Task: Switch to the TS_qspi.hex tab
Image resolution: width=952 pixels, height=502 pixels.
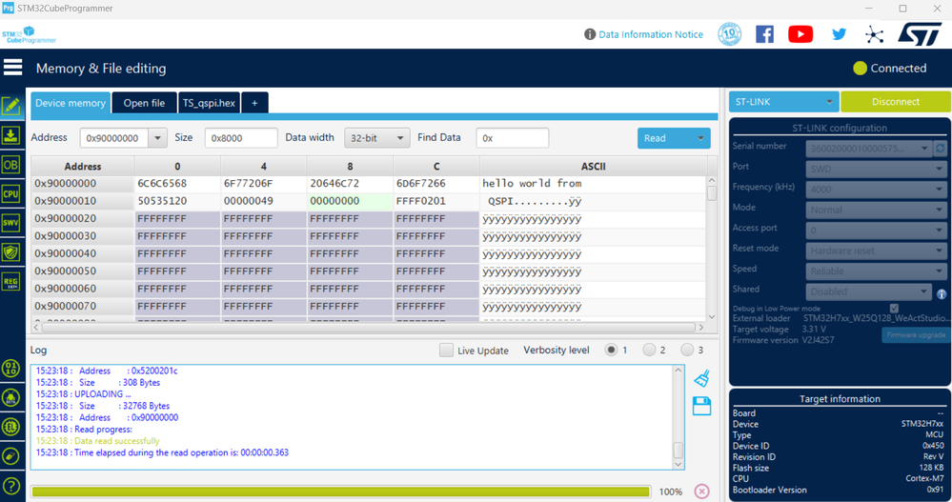Action: [x=209, y=103]
